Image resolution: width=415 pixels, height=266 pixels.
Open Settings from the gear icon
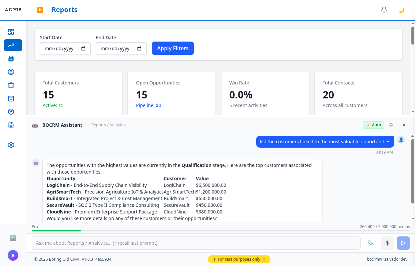tap(11, 145)
